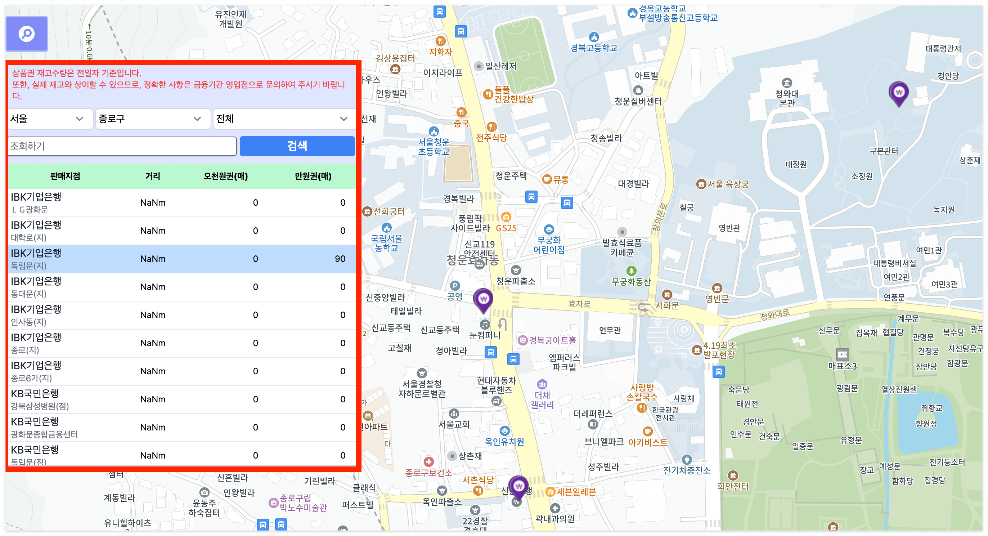This screenshot has width=988, height=536.
Task: Click the 공영 parking P icon
Action: click(x=454, y=286)
